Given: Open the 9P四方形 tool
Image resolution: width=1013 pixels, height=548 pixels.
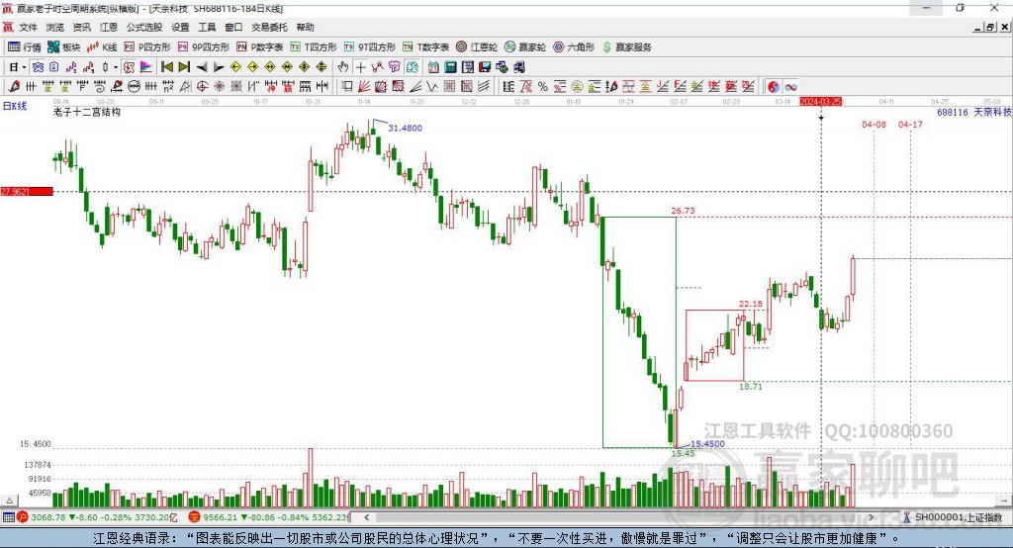Looking at the screenshot, I should (x=204, y=47).
